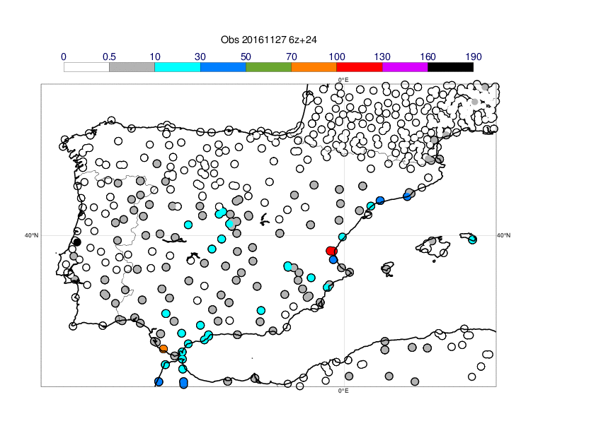Click the blue marker just below red marker
This screenshot has height=421, width=596.
pyautogui.click(x=333, y=260)
